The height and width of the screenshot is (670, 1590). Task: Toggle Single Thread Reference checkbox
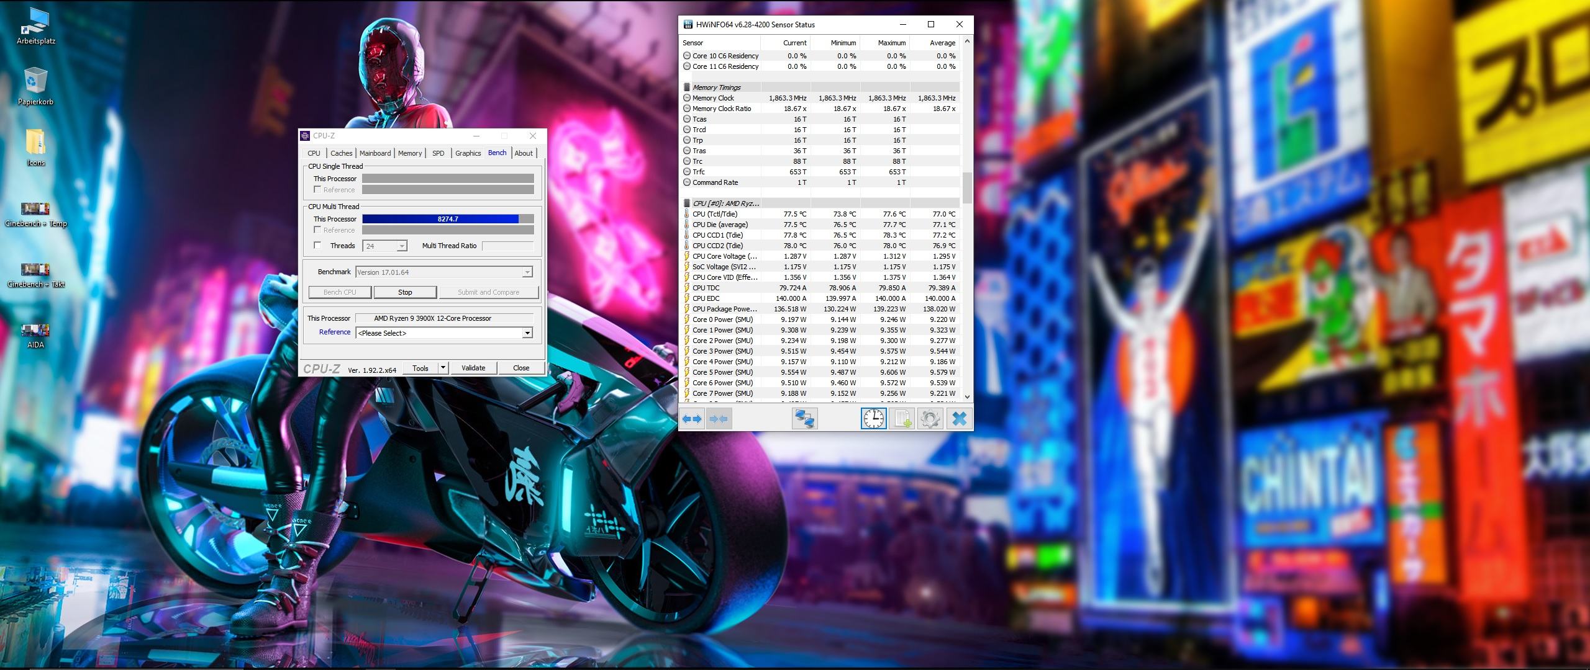click(x=317, y=190)
